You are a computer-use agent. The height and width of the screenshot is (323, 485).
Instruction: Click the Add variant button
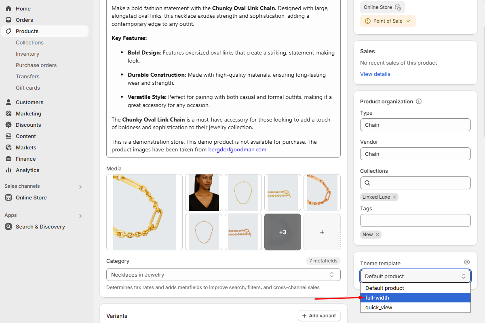319,316
